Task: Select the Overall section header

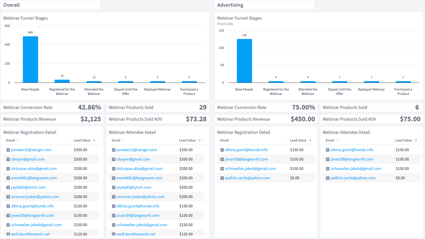Action: click(x=12, y=5)
